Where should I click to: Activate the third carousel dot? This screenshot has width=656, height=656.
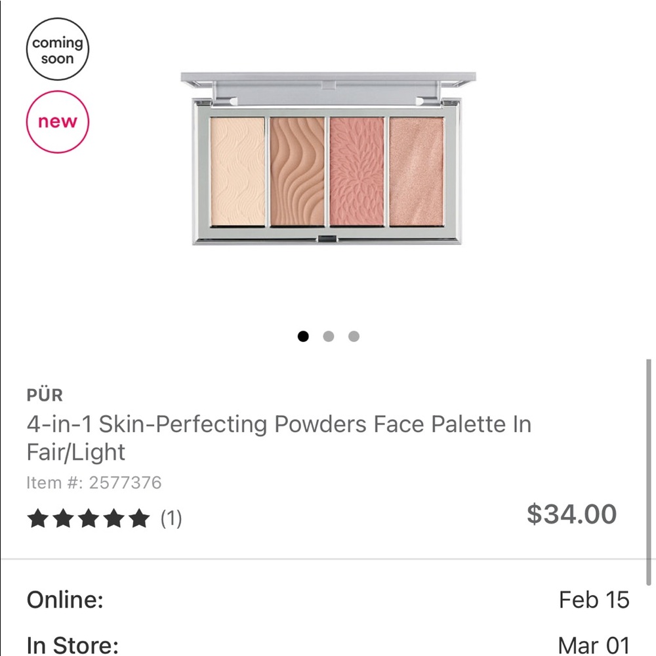[x=354, y=336]
